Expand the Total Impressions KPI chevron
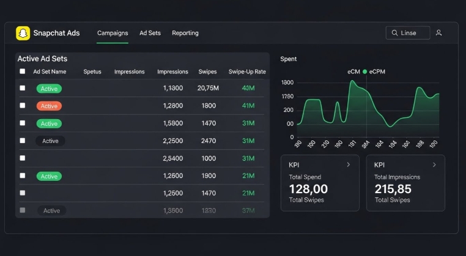The width and height of the screenshot is (466, 256). [434, 165]
